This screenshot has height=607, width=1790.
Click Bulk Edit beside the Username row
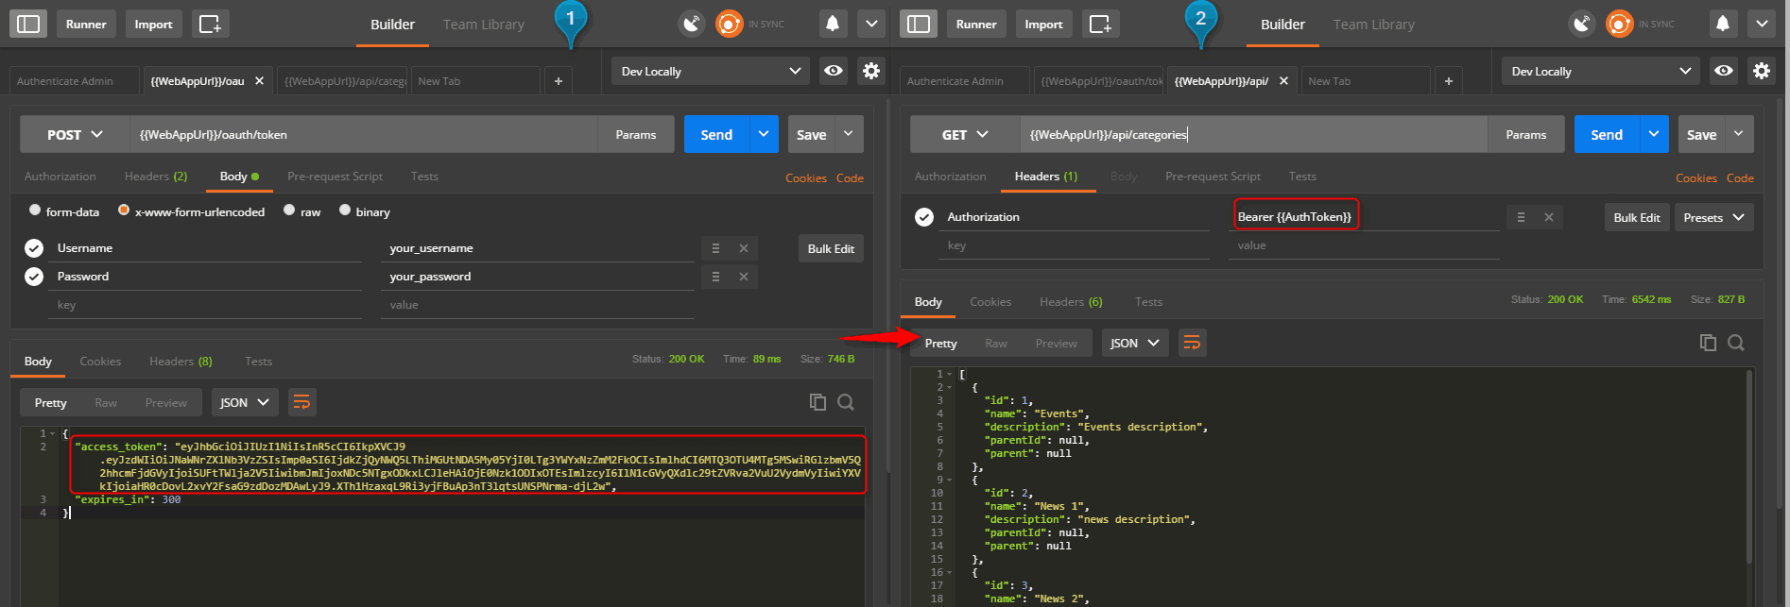point(831,248)
